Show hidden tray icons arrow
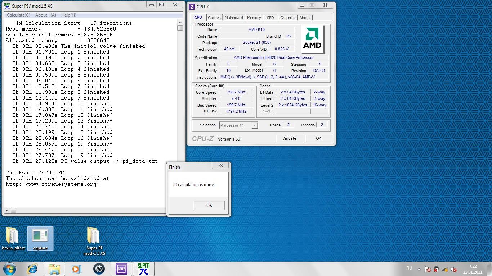Screen dimensions: 492x276 (x=419, y=269)
